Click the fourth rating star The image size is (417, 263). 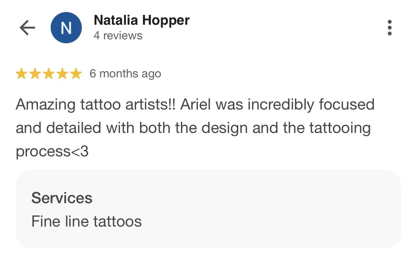click(62, 74)
